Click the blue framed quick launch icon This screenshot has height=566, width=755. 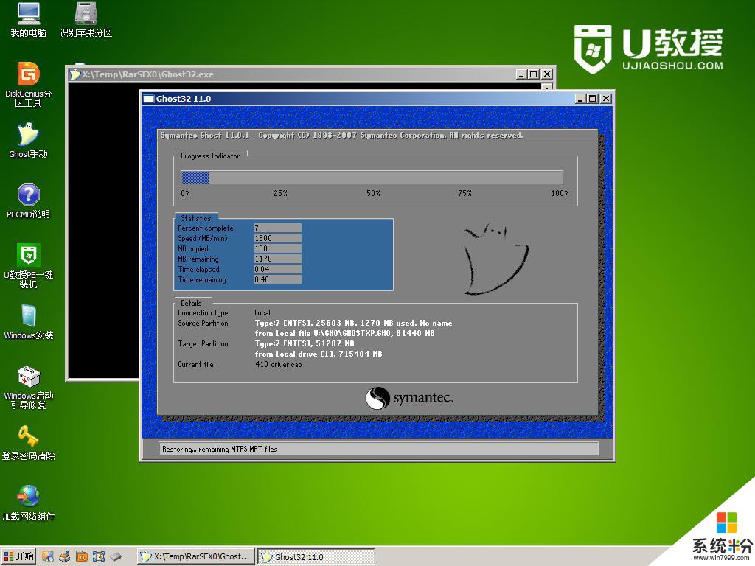tap(99, 556)
